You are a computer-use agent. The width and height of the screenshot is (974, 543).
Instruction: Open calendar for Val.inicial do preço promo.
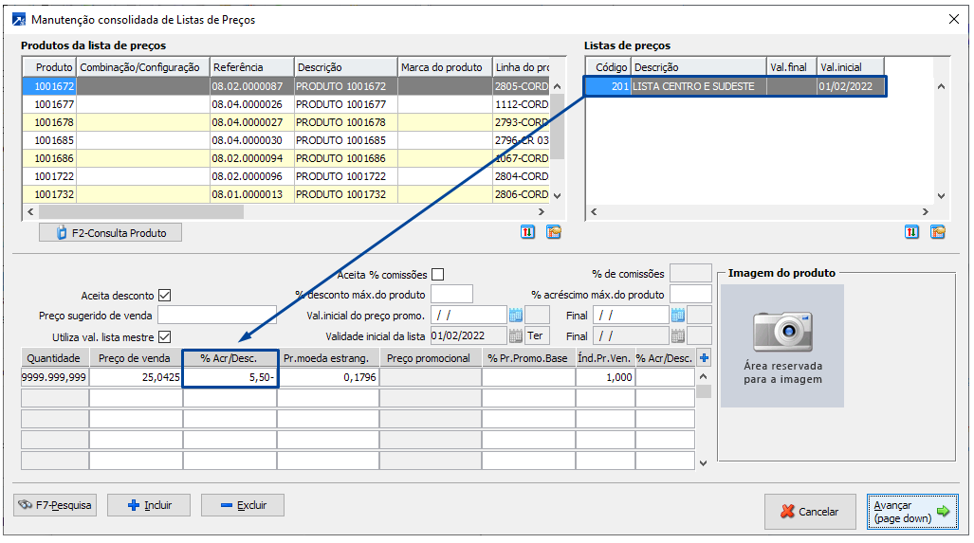point(516,315)
